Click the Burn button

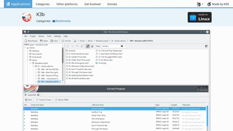tap(29, 100)
